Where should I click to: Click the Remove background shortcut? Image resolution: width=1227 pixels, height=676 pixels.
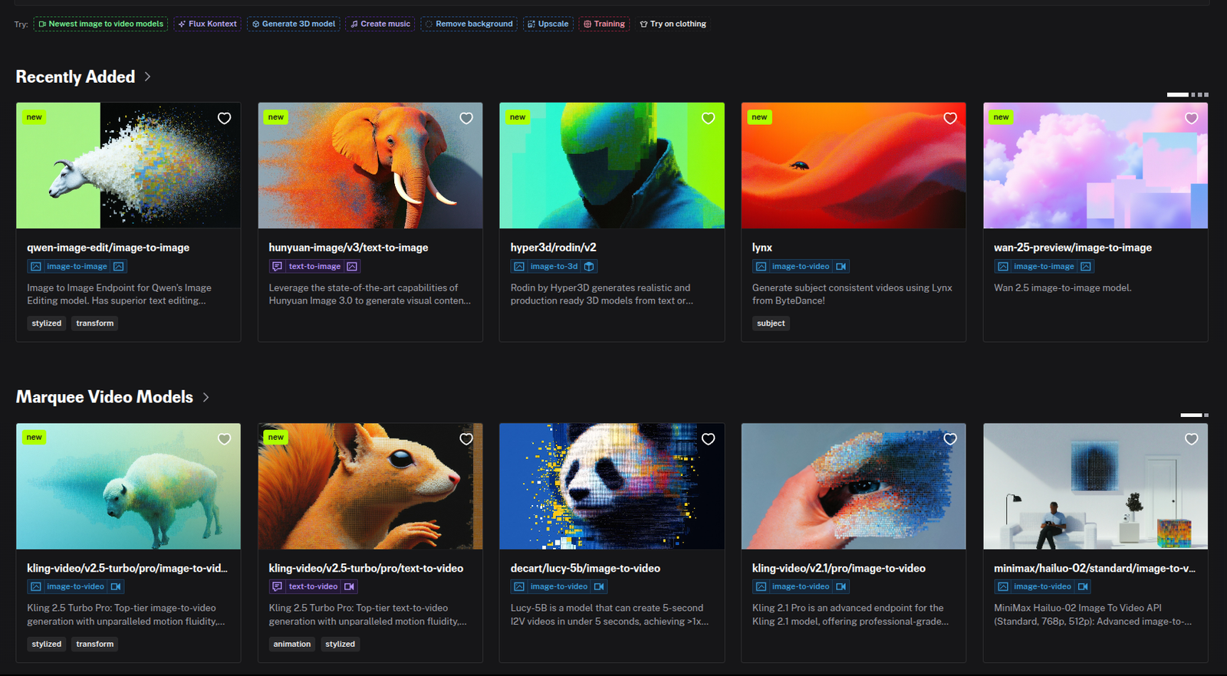pos(469,24)
